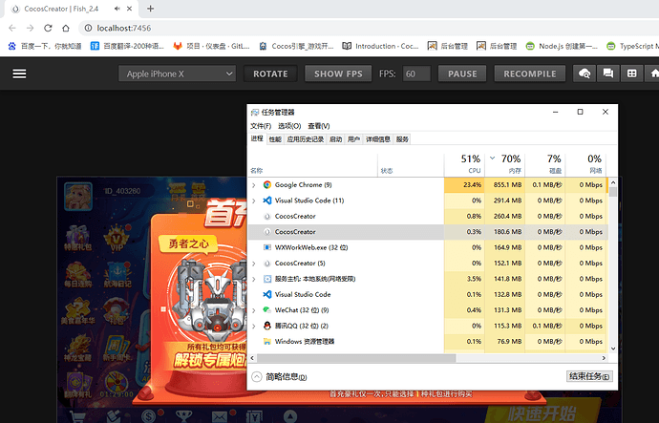
Task: Click the RECOMPILE button
Action: pos(530,74)
